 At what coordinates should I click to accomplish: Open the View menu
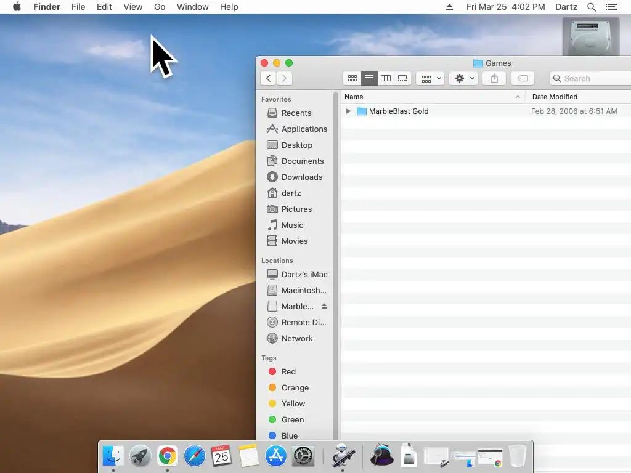pyautogui.click(x=133, y=7)
